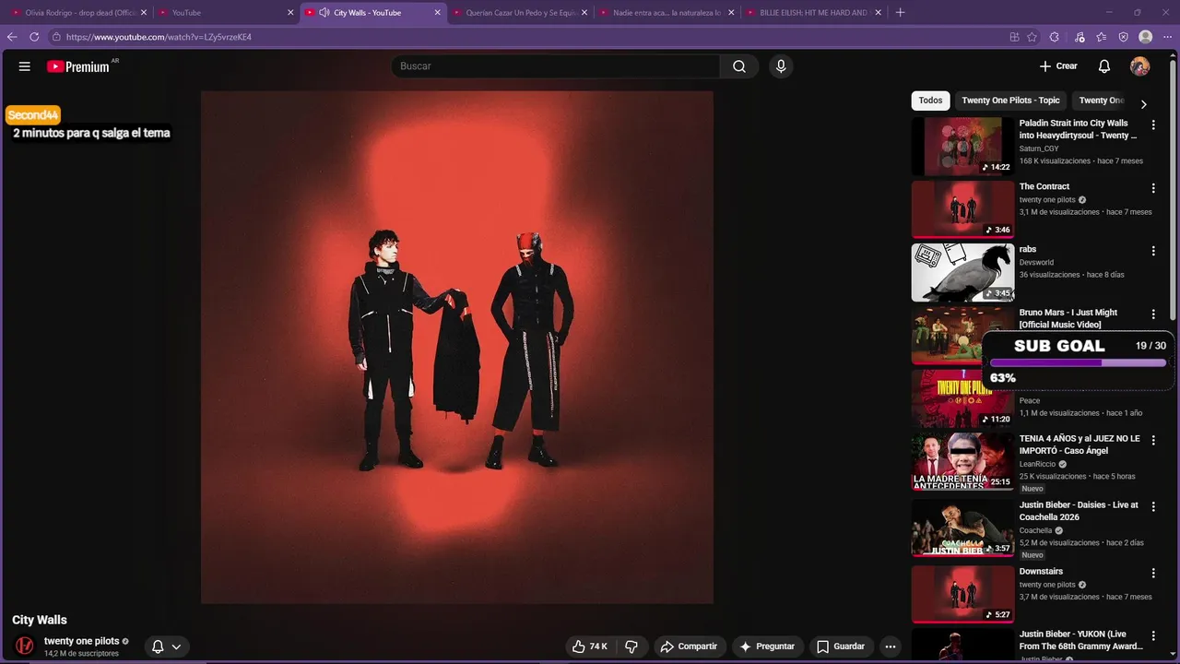Switch to Querían Cazar Un Pedo tab

519,13
